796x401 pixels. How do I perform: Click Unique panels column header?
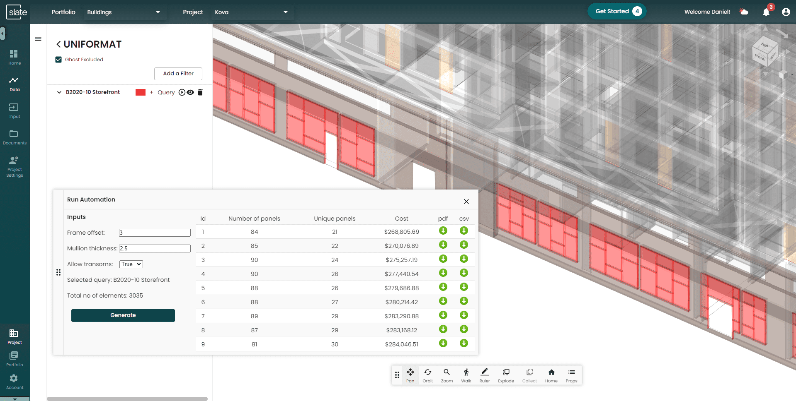coord(335,219)
